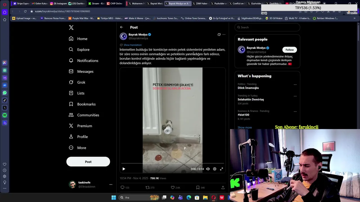This screenshot has width=360, height=202.
Task: Toggle video fullscreen
Action: [221, 169]
